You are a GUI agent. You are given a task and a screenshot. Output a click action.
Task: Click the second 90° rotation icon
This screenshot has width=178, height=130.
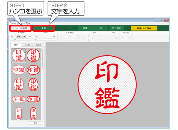pyautogui.click(x=129, y=38)
